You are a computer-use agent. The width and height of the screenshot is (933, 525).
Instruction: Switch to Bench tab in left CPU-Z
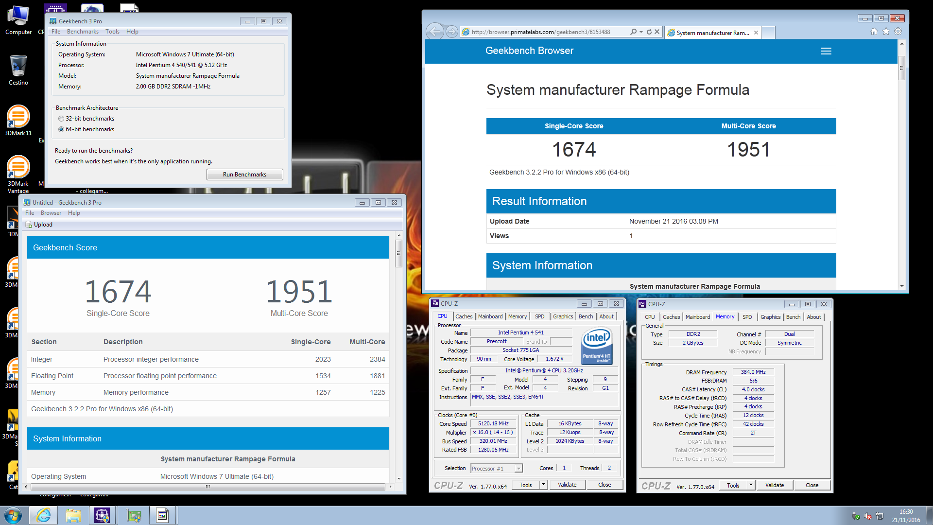(586, 316)
